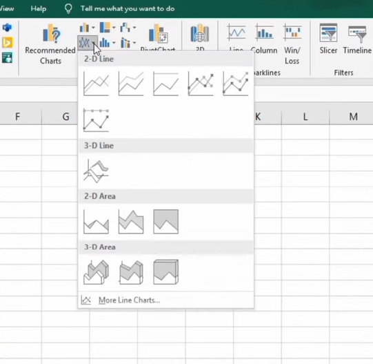The image size is (373, 364).
Task: Insert a Timeline filter
Action: [357, 39]
